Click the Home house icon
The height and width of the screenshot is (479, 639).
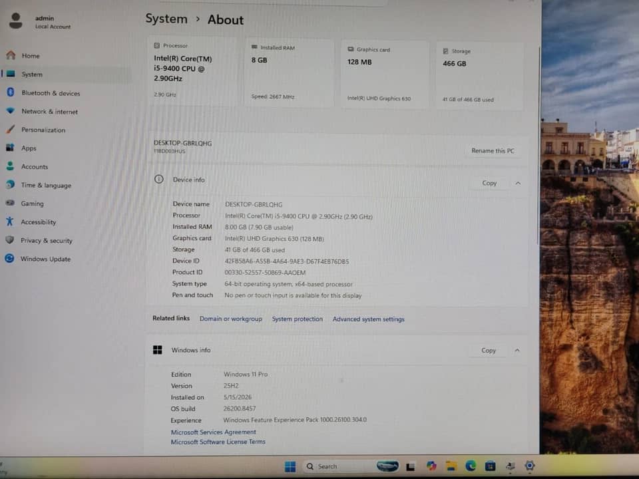(11, 55)
